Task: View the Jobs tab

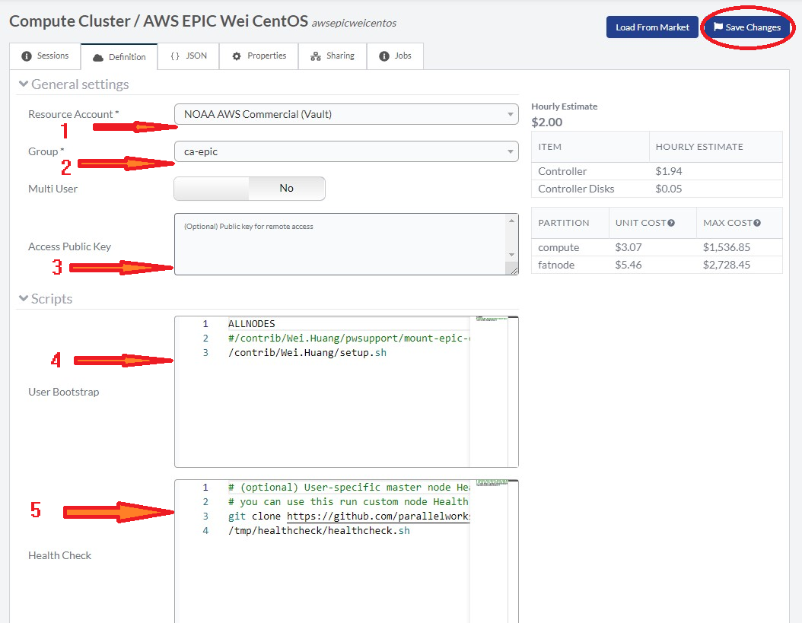Action: coord(395,56)
